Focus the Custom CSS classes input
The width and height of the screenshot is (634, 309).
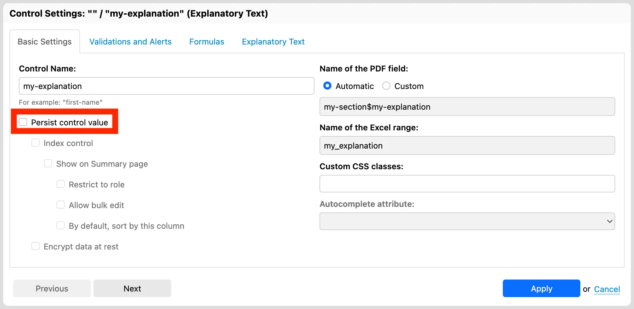coord(467,184)
